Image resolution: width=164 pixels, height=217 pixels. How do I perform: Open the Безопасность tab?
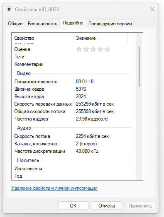[42, 24]
